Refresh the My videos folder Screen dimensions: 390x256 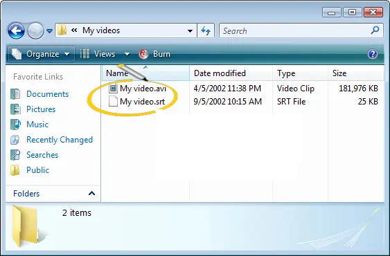[x=206, y=31]
